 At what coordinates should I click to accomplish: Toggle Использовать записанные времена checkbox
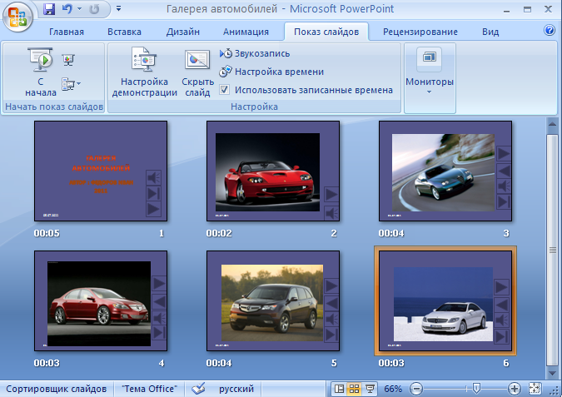coord(224,90)
